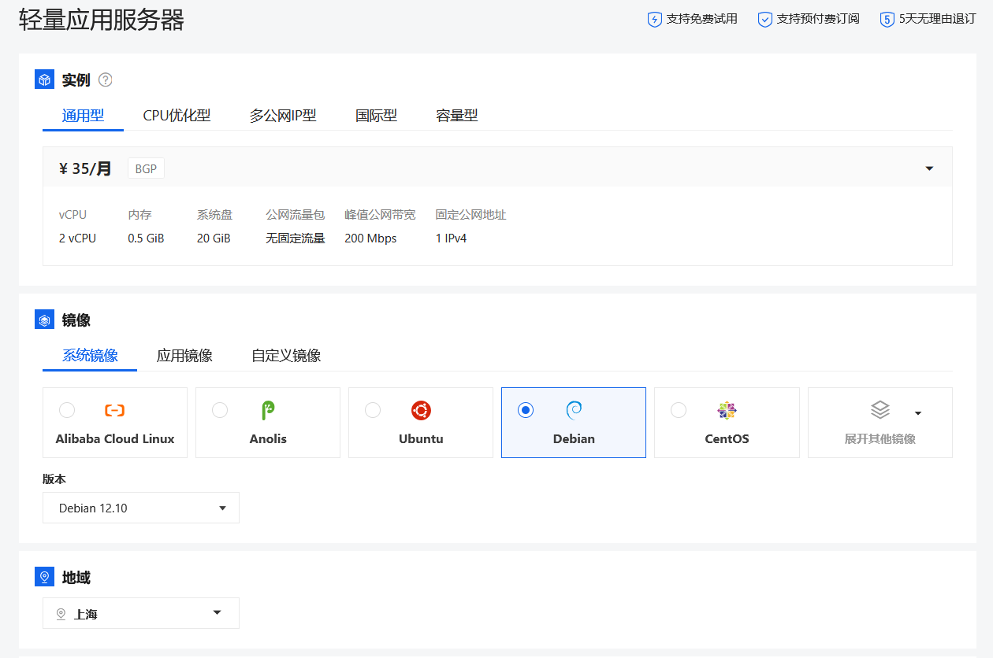Click the 5天无理由退订 badge icon
This screenshot has height=658, width=993.
[x=887, y=20]
